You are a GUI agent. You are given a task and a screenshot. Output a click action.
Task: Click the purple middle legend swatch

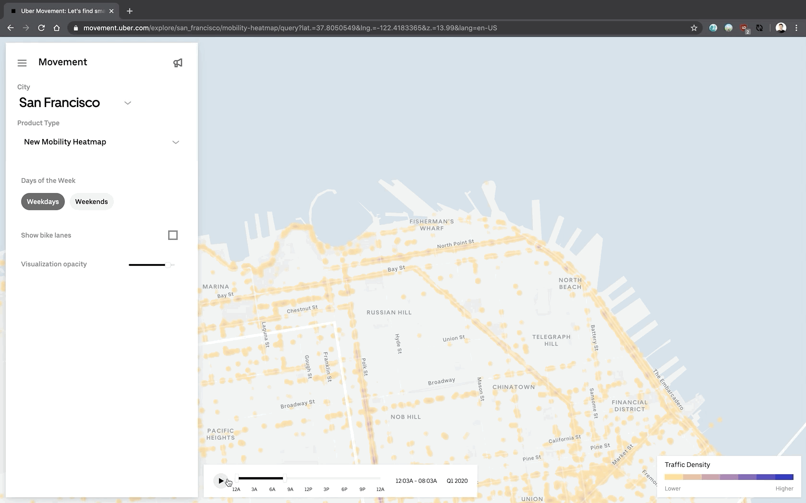click(x=729, y=477)
